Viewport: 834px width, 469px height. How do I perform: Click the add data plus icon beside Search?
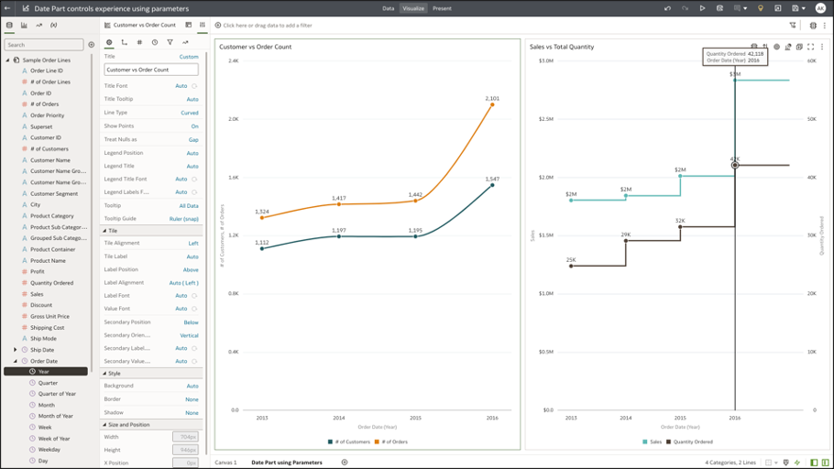click(91, 45)
